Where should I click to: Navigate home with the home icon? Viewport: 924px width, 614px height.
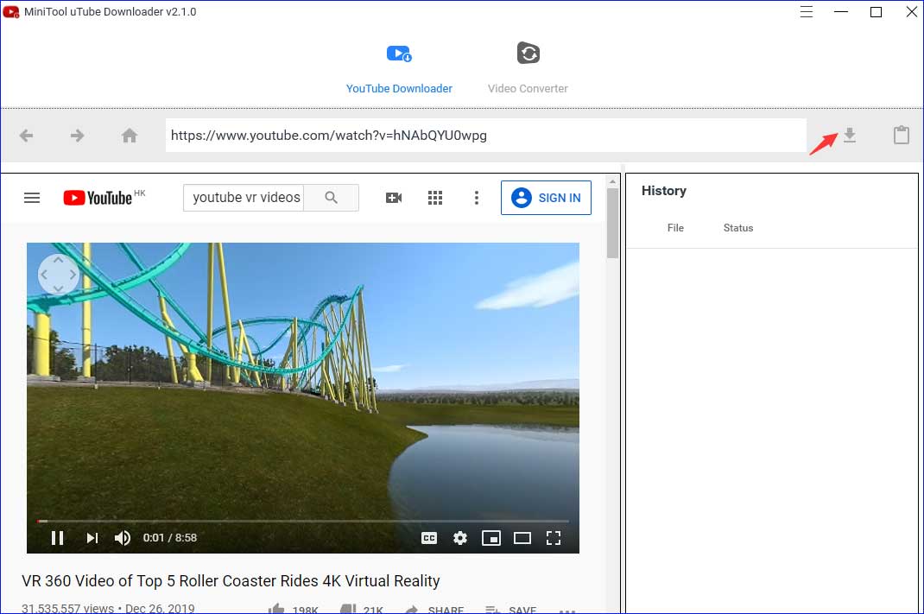click(130, 135)
